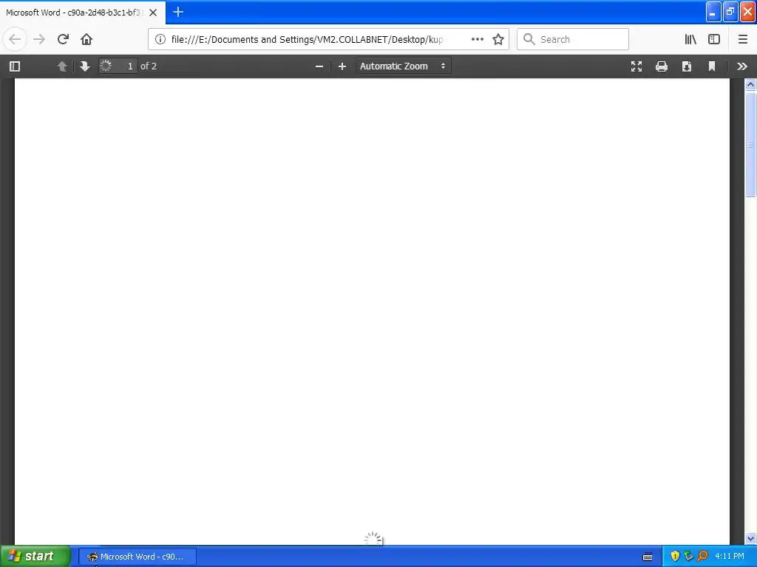The width and height of the screenshot is (757, 567).
Task: Click the scrollbar down arrow
Action: [x=750, y=538]
